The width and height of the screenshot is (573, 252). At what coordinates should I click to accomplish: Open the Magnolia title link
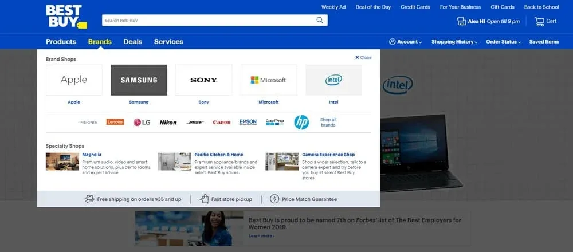tap(92, 155)
